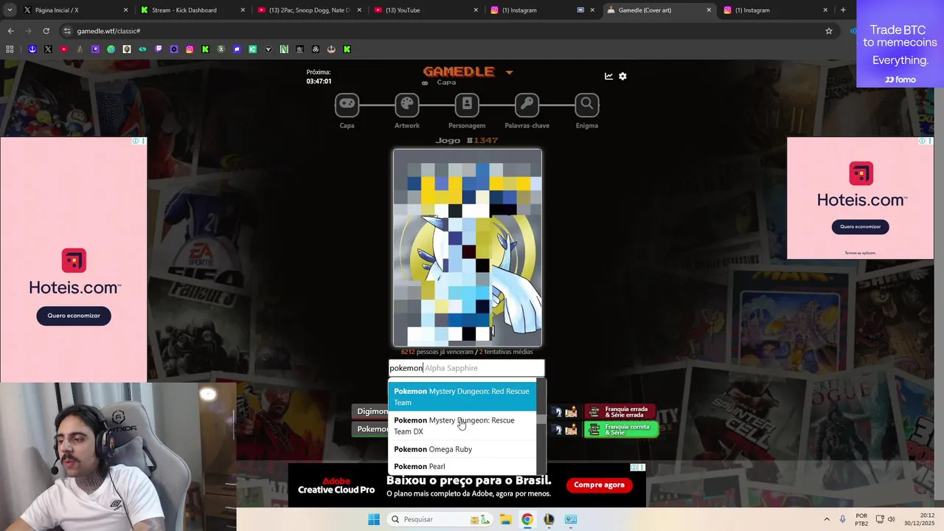The width and height of the screenshot is (944, 531).
Task: Select the Capa gamepad mode icon
Action: pos(347,105)
